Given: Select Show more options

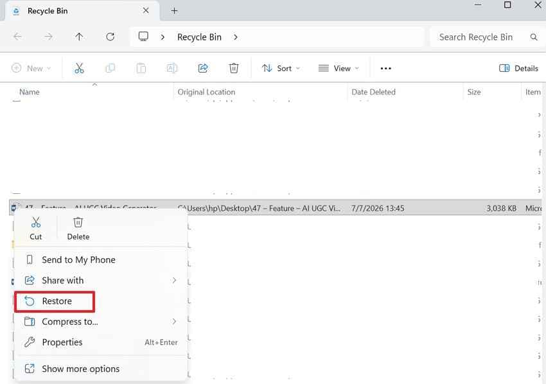Looking at the screenshot, I should pos(100,369).
